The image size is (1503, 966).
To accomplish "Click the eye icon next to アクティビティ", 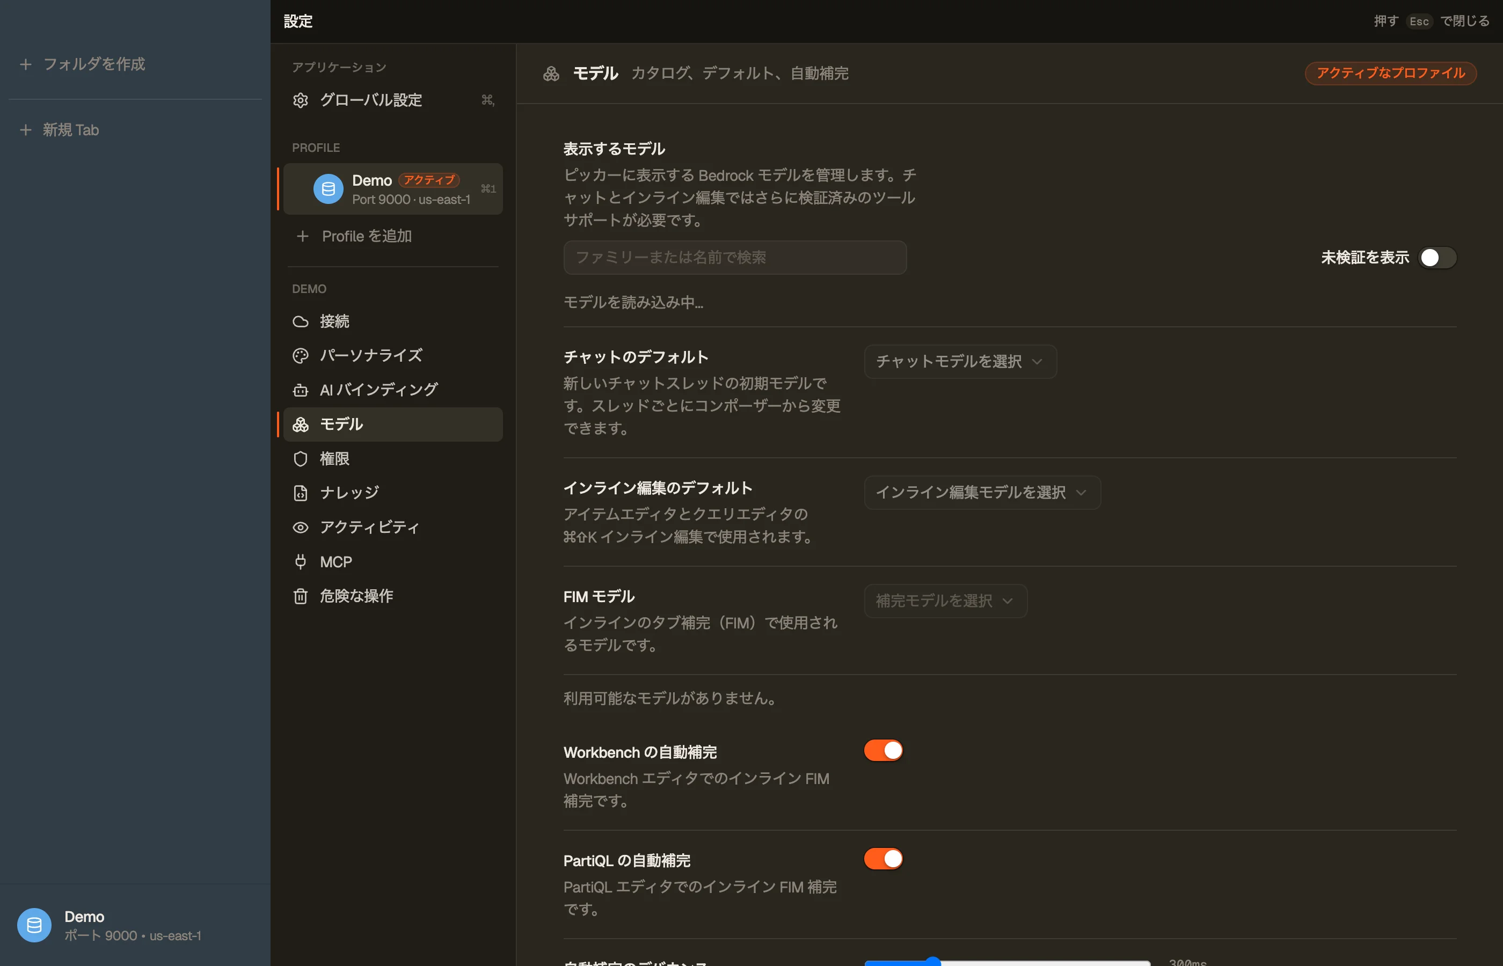I will [301, 528].
